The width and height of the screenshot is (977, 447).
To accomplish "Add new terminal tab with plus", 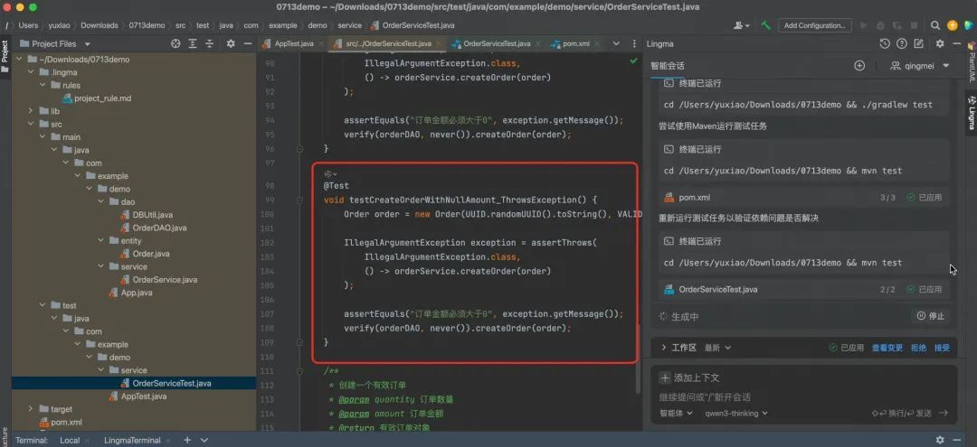I will tap(187, 440).
